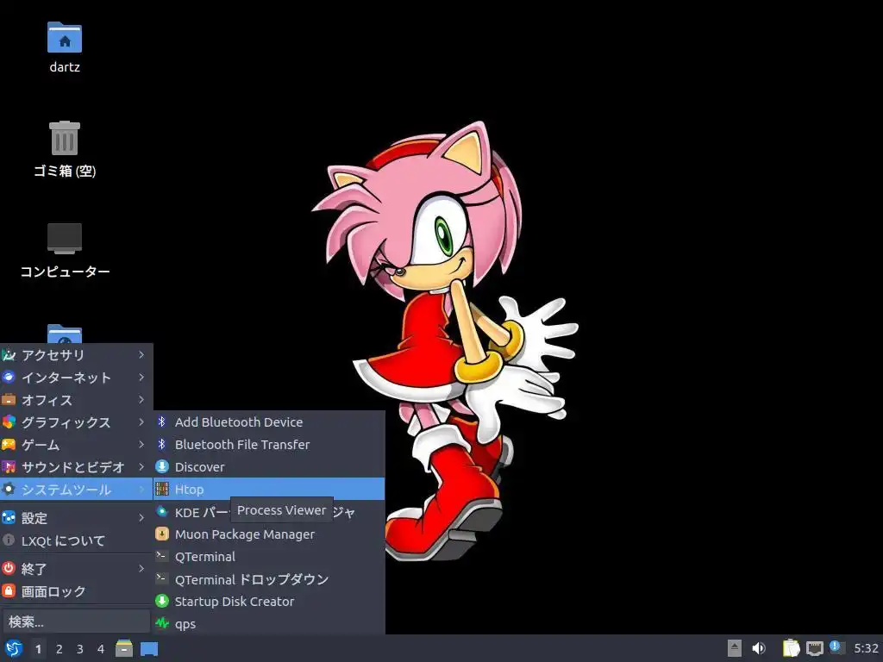The height and width of the screenshot is (662, 883).
Task: Switch to desktop 4
Action: (x=101, y=649)
